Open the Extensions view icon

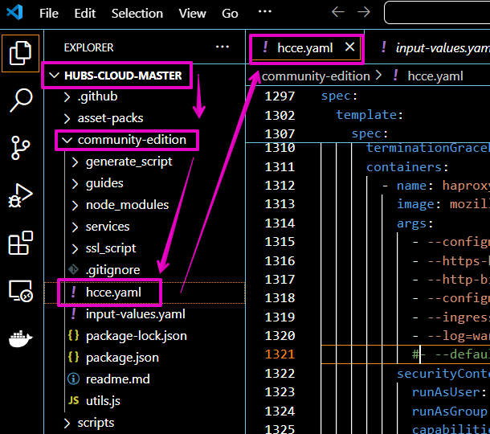tap(20, 243)
